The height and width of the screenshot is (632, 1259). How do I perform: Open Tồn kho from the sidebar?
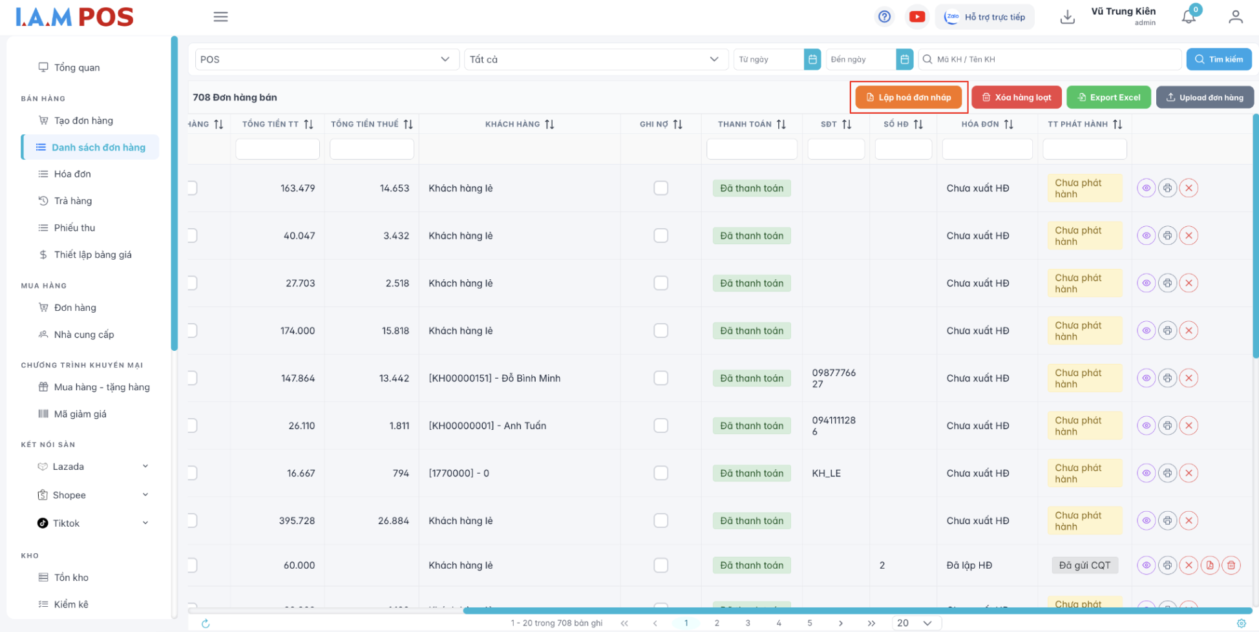point(71,578)
